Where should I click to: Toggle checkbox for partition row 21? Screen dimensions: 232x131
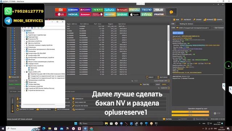pos(13,74)
